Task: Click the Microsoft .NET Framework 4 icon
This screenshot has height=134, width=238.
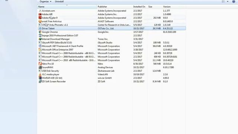Action: (x=40, y=46)
